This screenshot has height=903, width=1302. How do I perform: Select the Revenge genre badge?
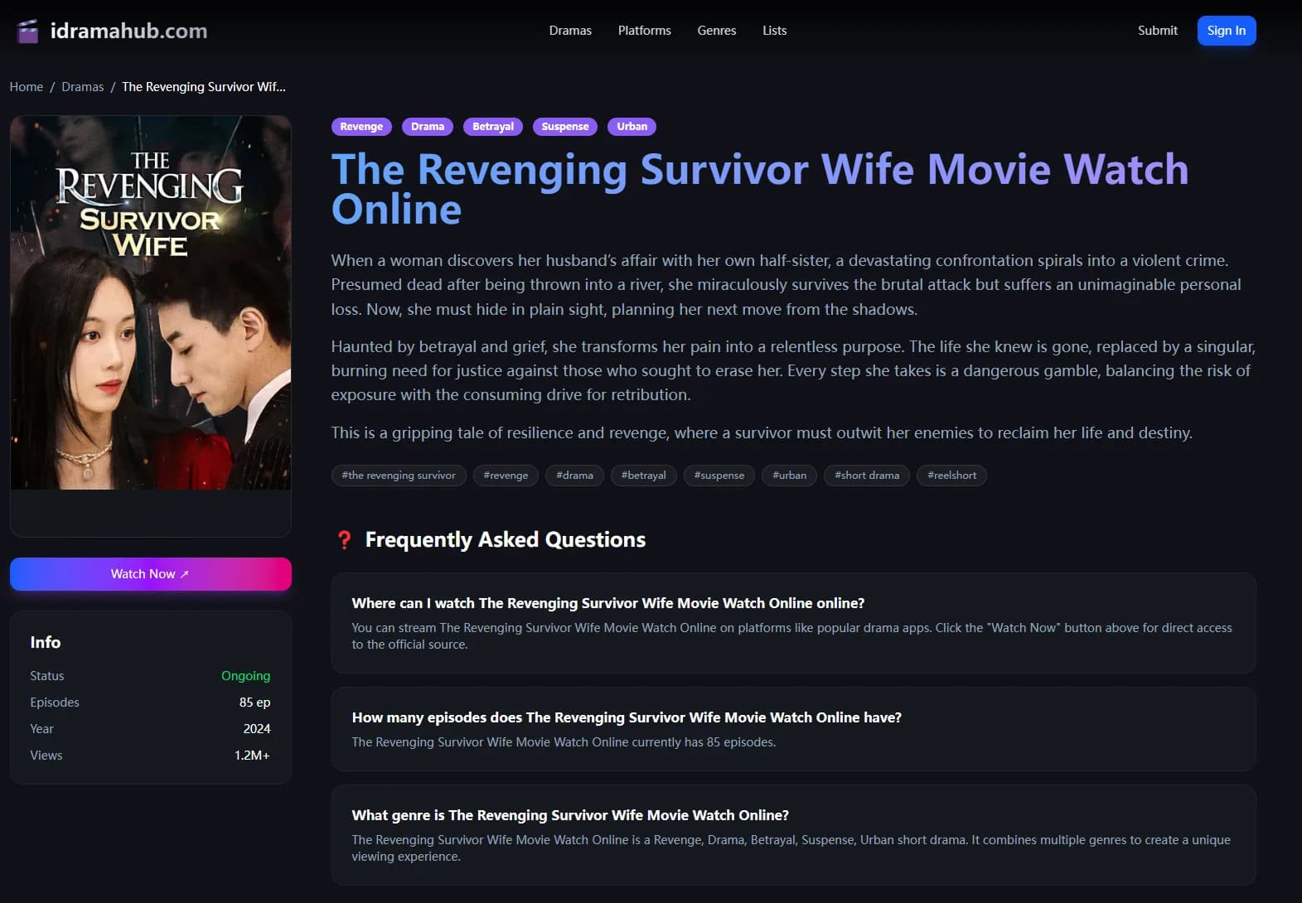pos(361,127)
